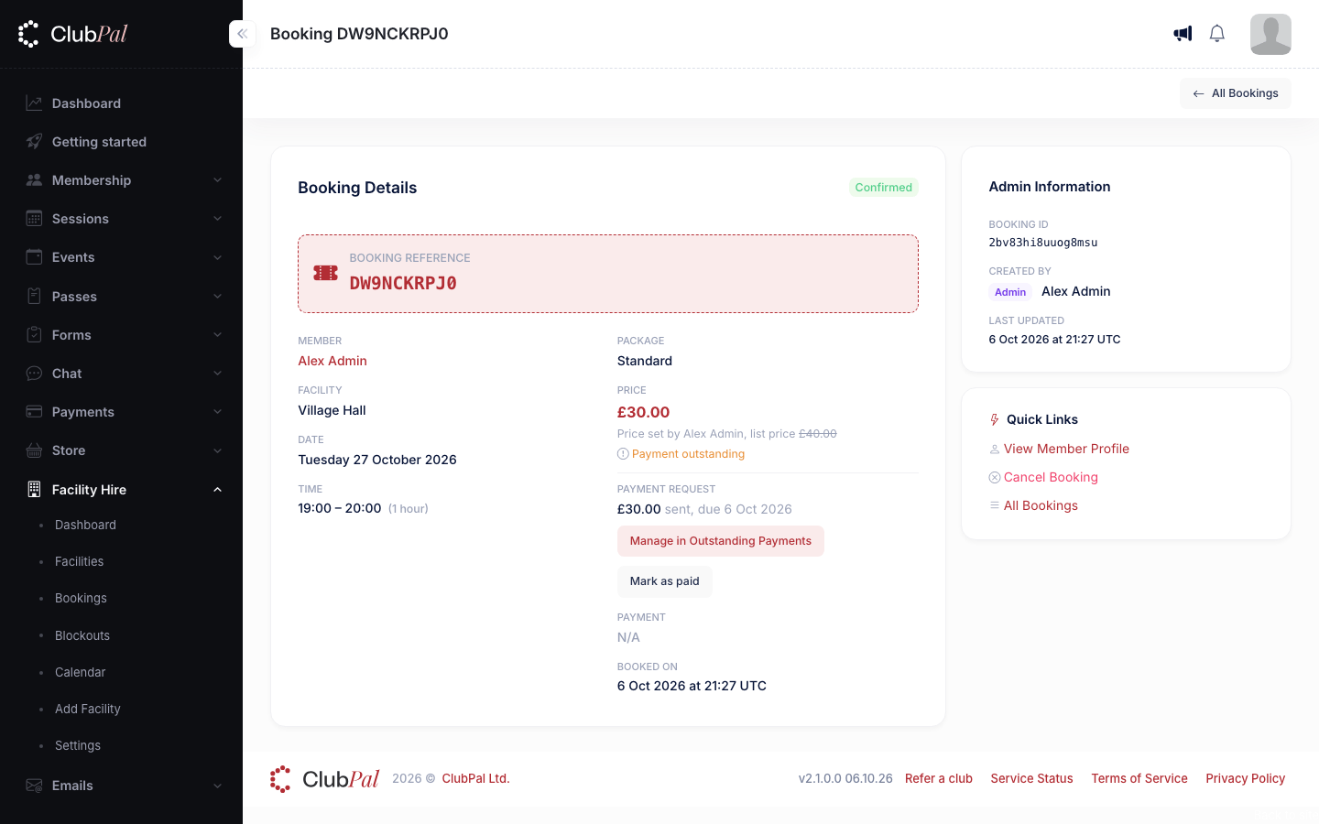The width and height of the screenshot is (1319, 824).
Task: Click the Events icon in sidebar
Action: pyautogui.click(x=34, y=257)
